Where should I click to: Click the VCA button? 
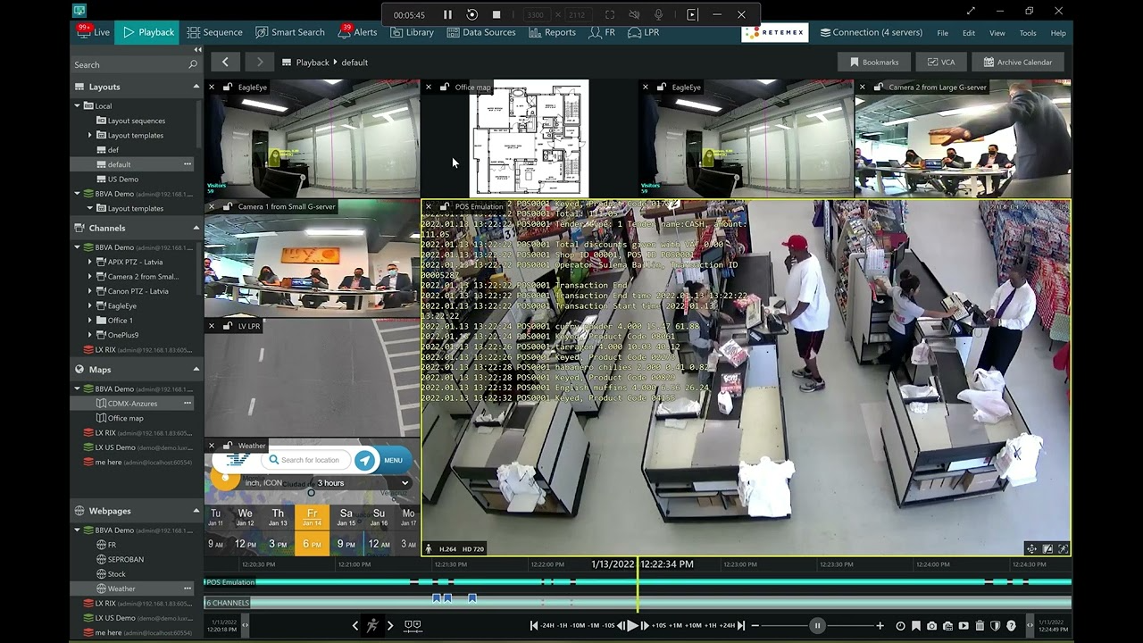click(940, 63)
